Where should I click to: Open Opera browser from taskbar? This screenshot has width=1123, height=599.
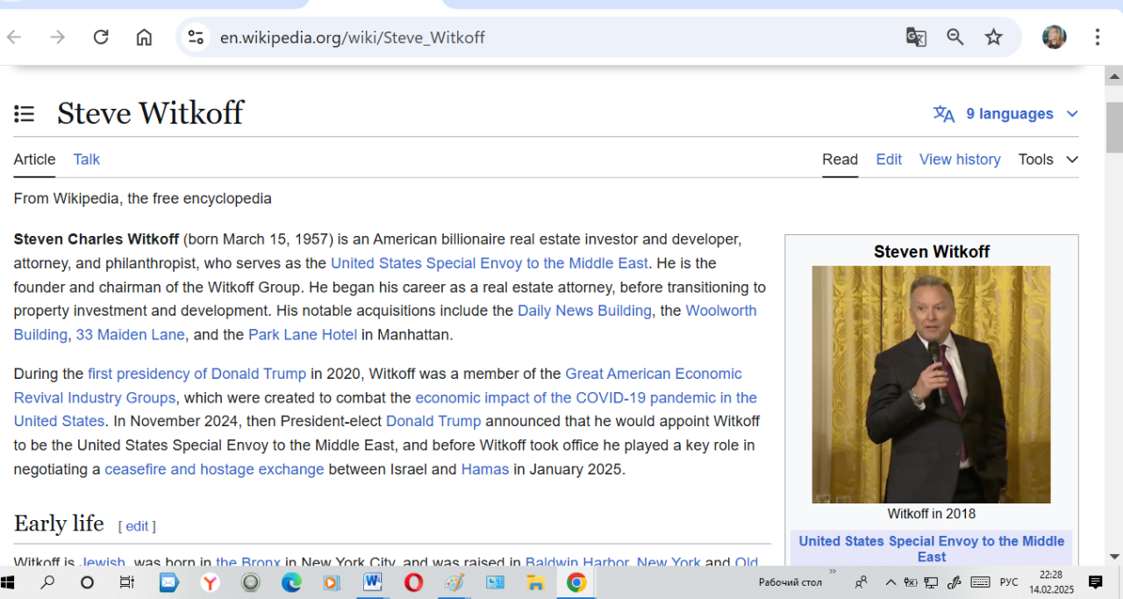[x=413, y=582]
